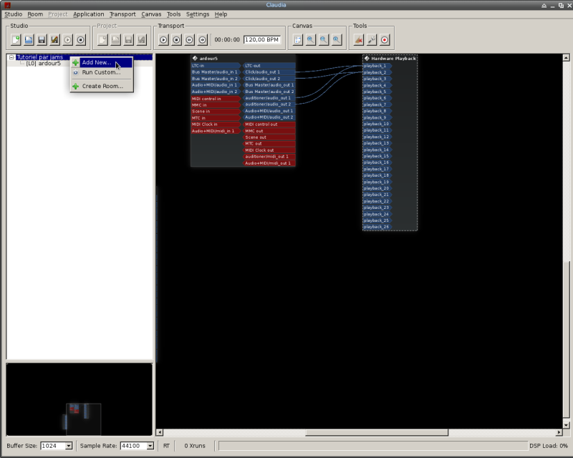573x458 pixels.
Task: Select the [L0] ardour5 tree entry
Action: point(43,64)
